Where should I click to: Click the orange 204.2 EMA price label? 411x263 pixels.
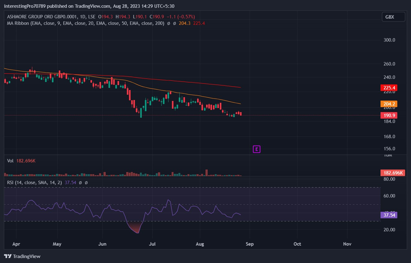[389, 104]
